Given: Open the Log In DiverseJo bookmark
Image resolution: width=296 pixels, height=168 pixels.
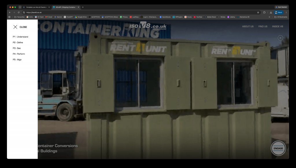Looking at the screenshot, I should [149, 17].
